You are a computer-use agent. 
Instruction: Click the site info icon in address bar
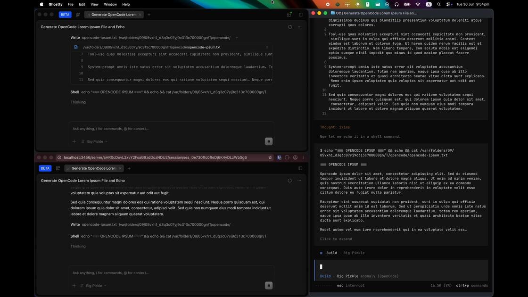point(59,157)
